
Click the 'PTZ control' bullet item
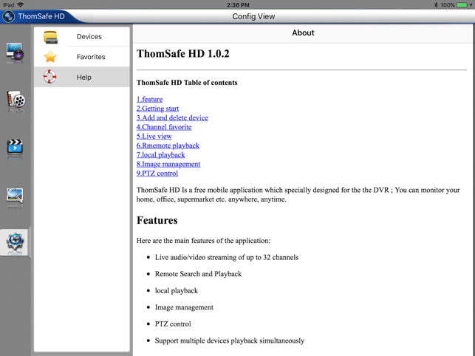pos(173,324)
